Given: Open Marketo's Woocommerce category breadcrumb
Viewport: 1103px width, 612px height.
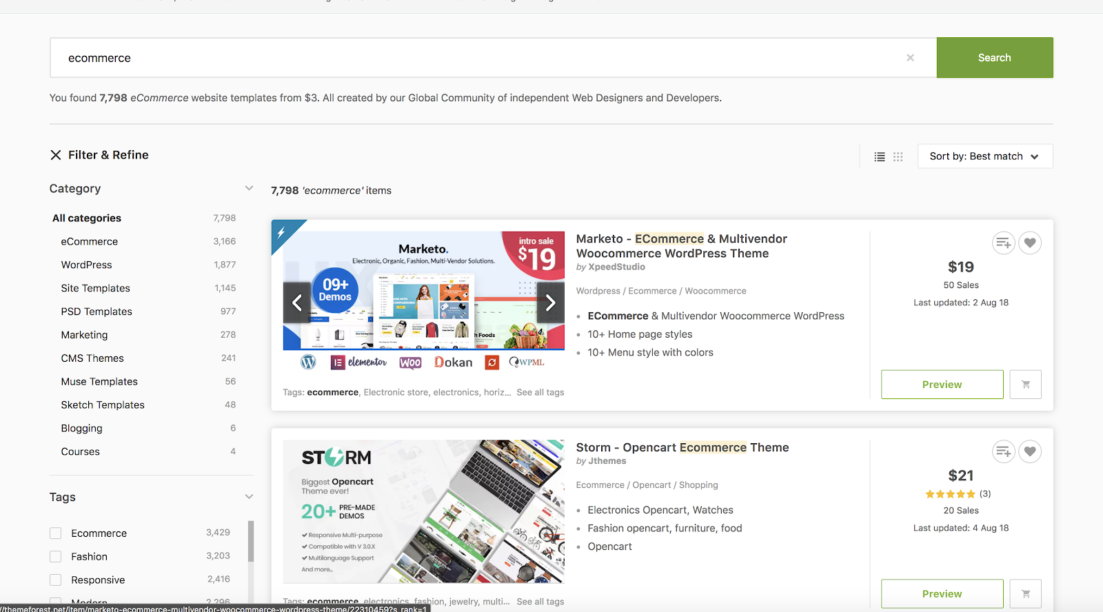Looking at the screenshot, I should coord(716,292).
